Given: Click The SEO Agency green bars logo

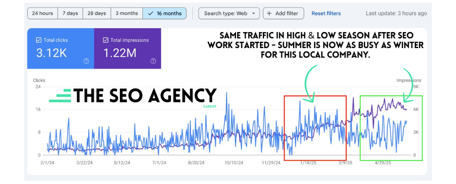Looking at the screenshot, I should tap(60, 96).
